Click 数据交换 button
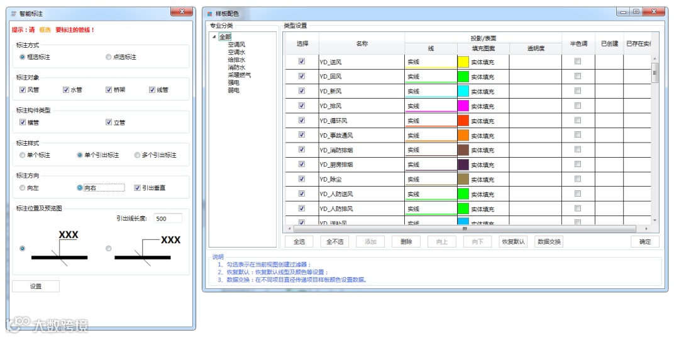This screenshot has height=338, width=679. [x=549, y=241]
